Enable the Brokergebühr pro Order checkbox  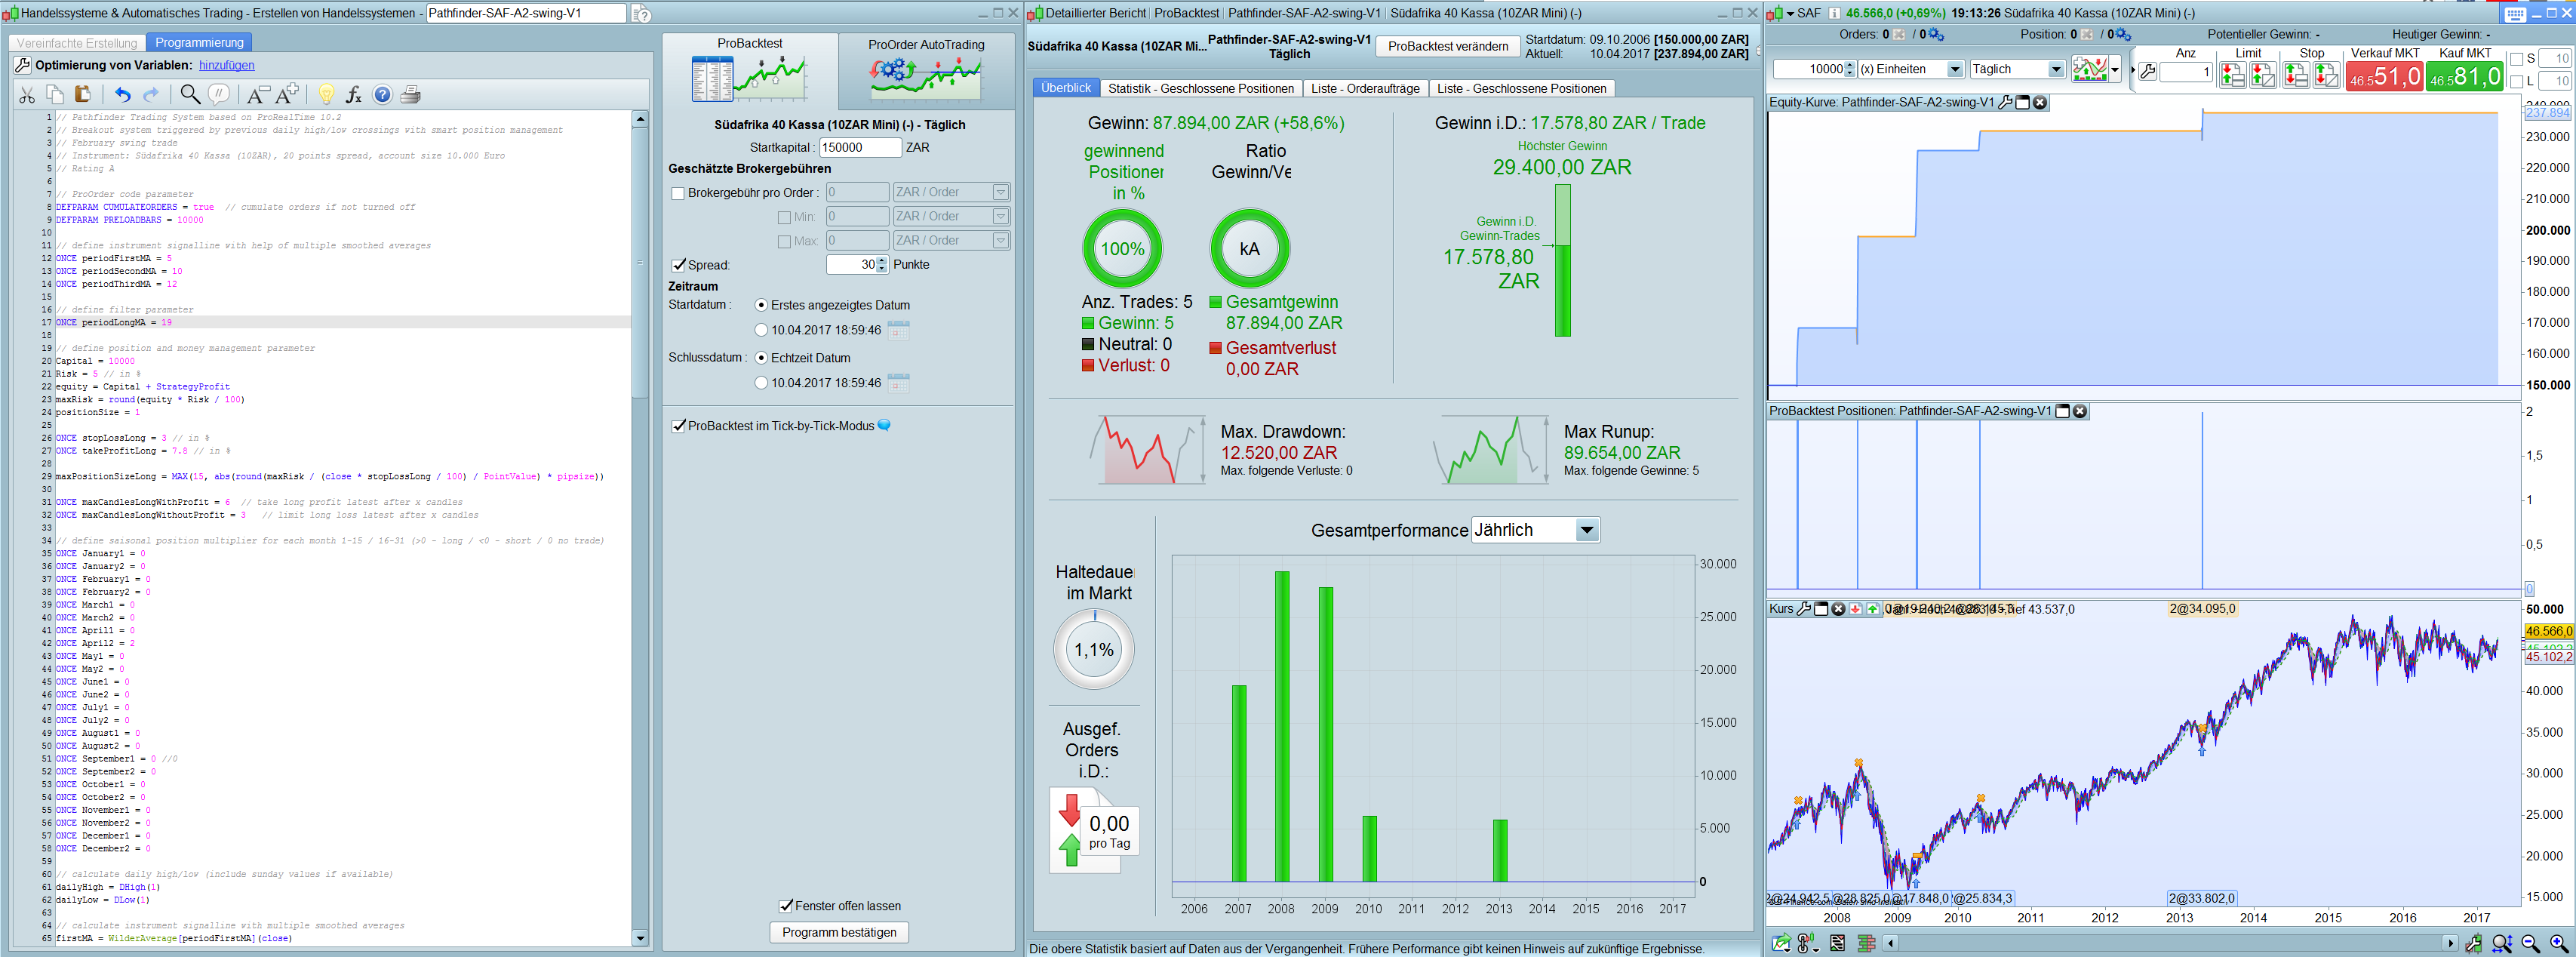click(x=678, y=193)
